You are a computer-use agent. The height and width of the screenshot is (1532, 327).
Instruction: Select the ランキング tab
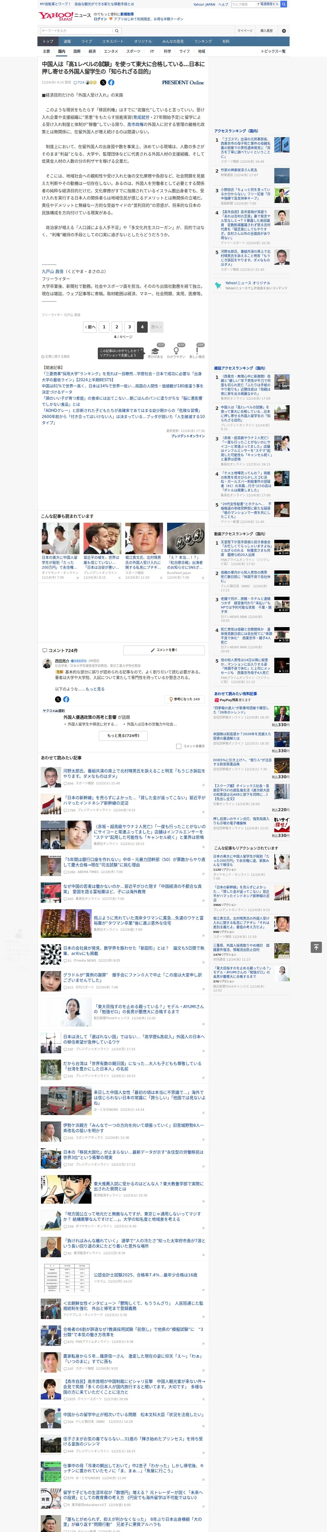pos(203,42)
